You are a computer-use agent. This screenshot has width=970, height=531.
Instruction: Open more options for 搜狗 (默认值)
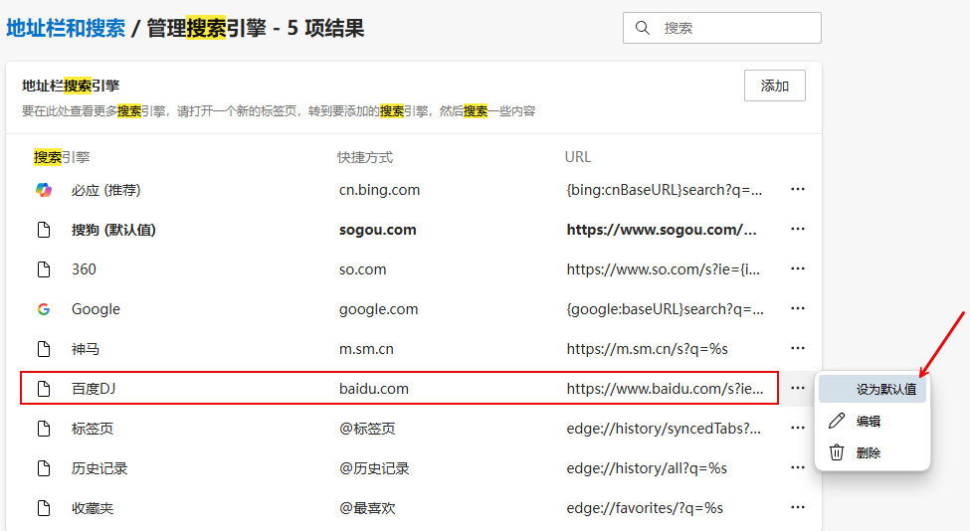click(798, 230)
